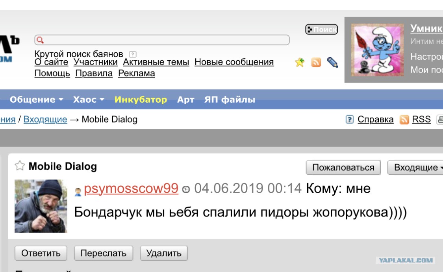Click the user status icon beside psymosscow99
443x272 pixels.
78,192
